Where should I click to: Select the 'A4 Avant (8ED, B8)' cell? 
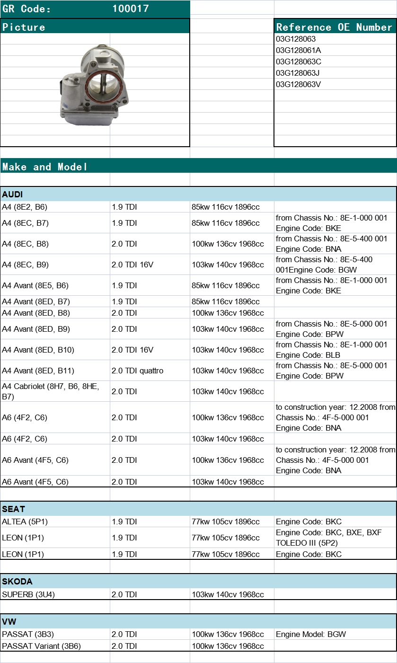point(55,313)
